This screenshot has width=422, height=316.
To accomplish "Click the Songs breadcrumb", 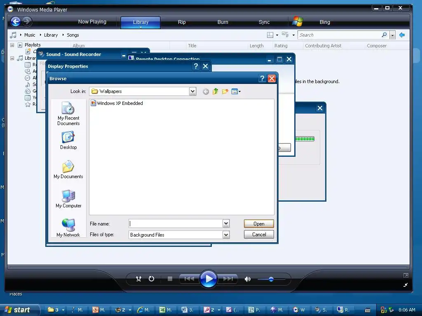I will [x=73, y=35].
